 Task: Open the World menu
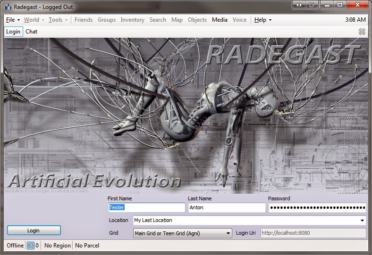[x=34, y=20]
